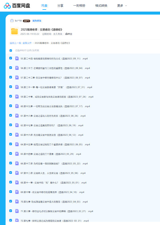Click 全部文件 breadcrumb link
The height and width of the screenshot is (225, 160).
[27, 43]
